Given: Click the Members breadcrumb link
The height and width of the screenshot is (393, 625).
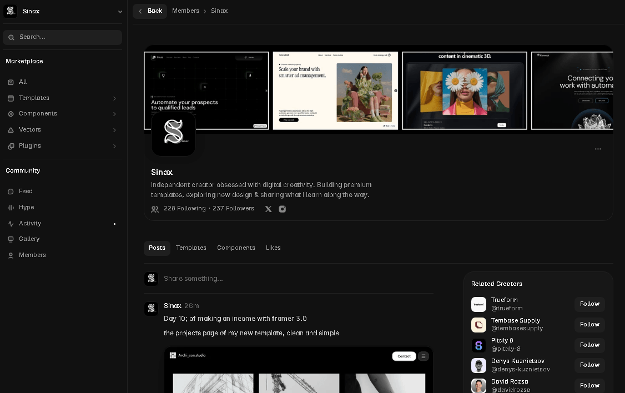Looking at the screenshot, I should pos(185,11).
